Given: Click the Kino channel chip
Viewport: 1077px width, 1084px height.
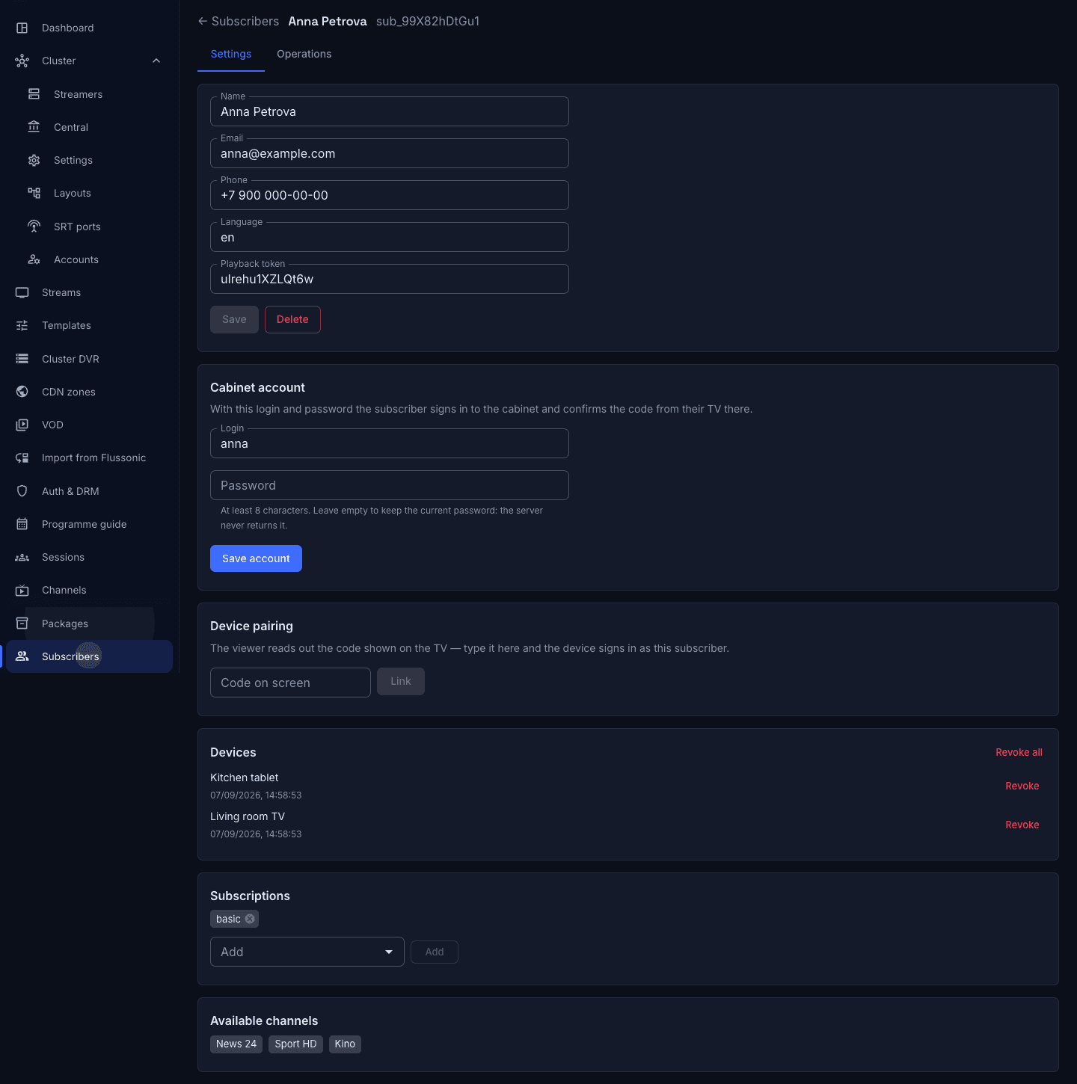Looking at the screenshot, I should 345,1044.
